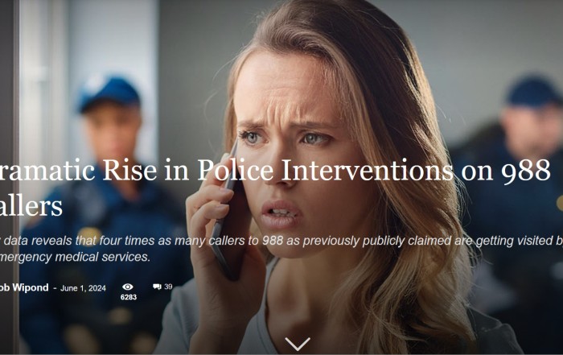Click the "Police Interventions" words in headline
Screen dimensions: 563x355
(x=325, y=170)
